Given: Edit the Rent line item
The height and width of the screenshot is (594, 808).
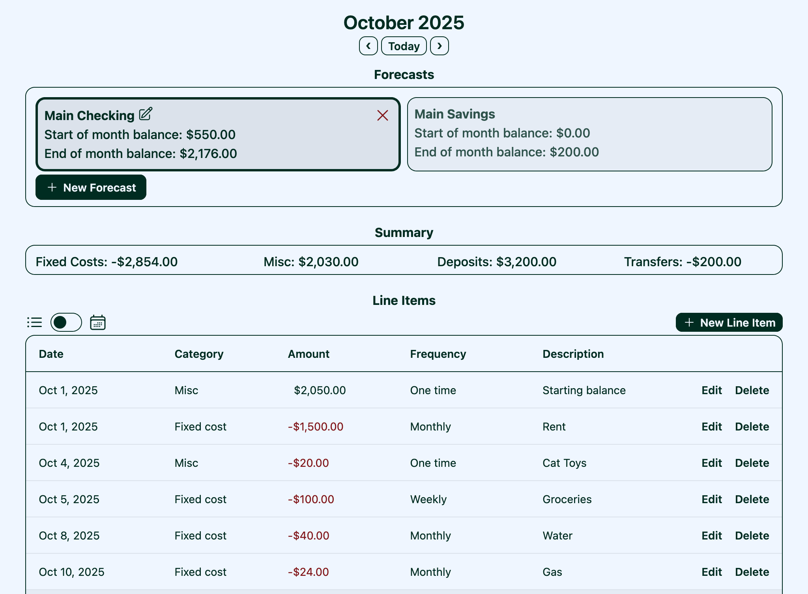Looking at the screenshot, I should 711,427.
